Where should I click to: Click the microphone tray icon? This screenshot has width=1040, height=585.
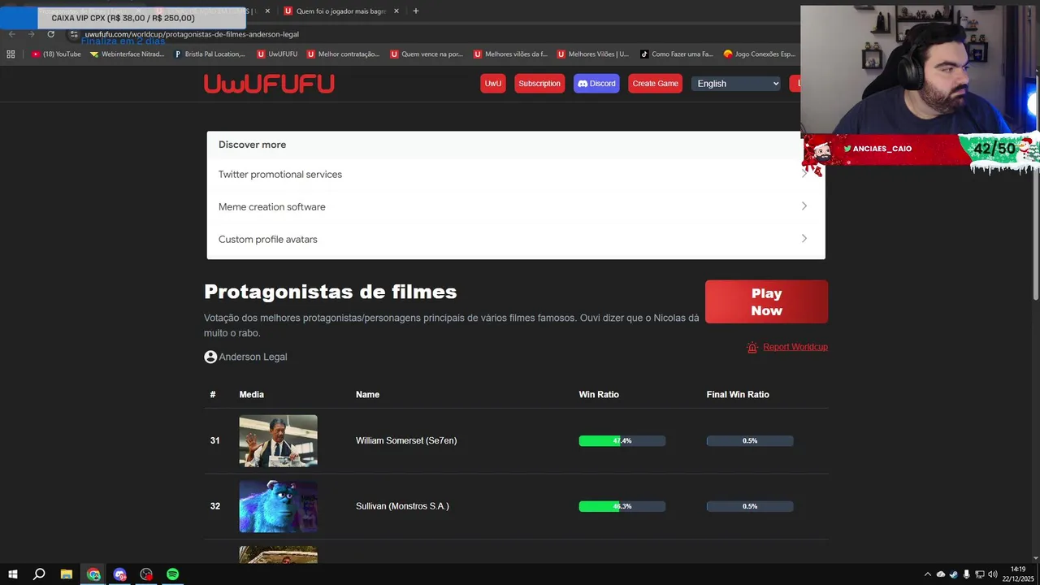pyautogui.click(x=966, y=574)
